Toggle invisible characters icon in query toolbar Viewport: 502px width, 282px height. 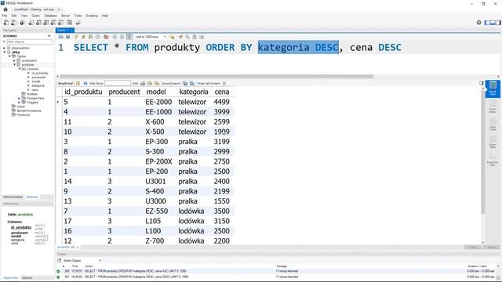[x=195, y=37]
